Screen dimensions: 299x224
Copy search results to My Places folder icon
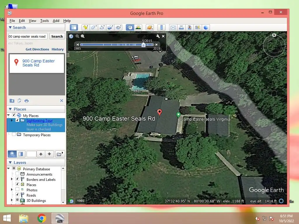pos(12,101)
